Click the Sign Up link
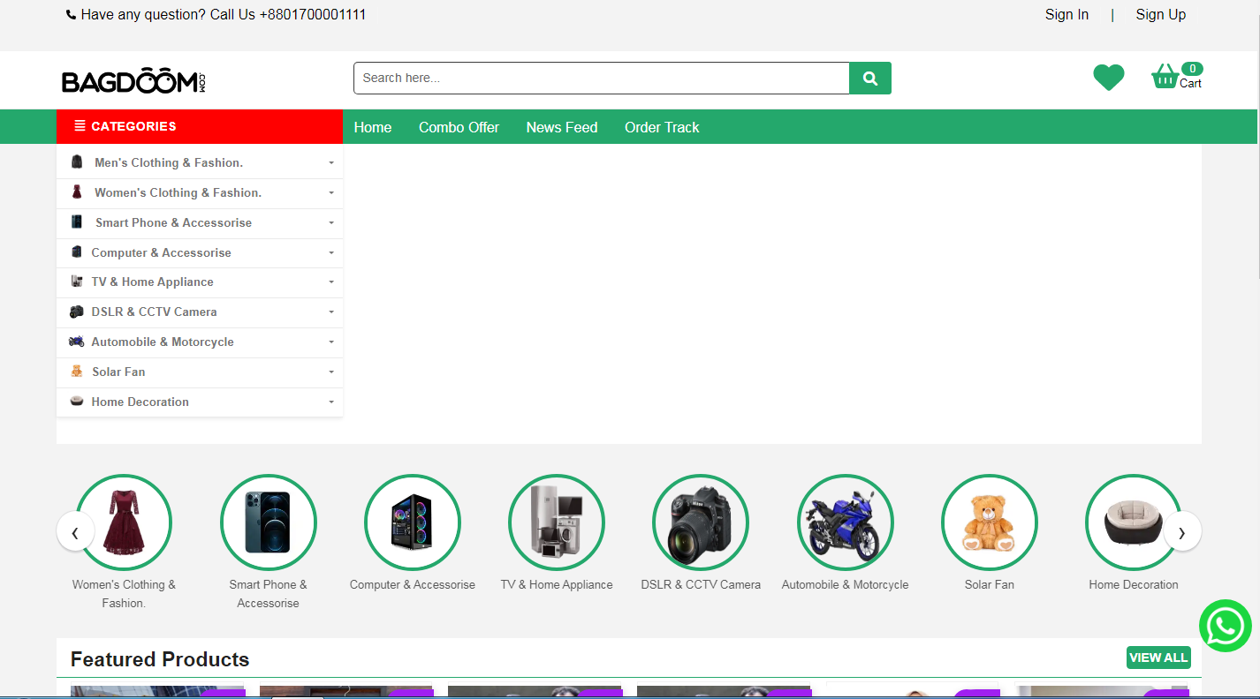This screenshot has height=699, width=1260. pos(1161,14)
